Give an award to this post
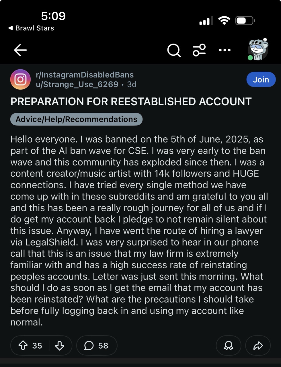 pyautogui.click(x=229, y=345)
